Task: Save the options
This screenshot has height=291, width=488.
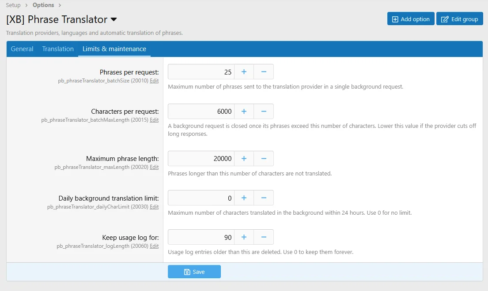Action: click(x=194, y=272)
